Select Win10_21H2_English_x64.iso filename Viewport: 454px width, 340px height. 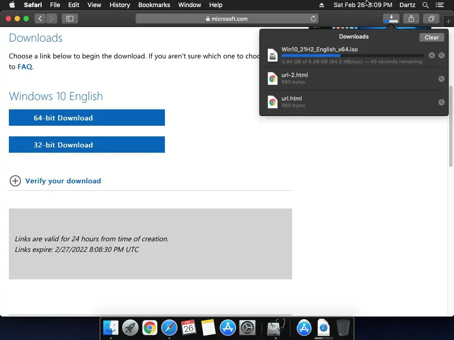319,49
